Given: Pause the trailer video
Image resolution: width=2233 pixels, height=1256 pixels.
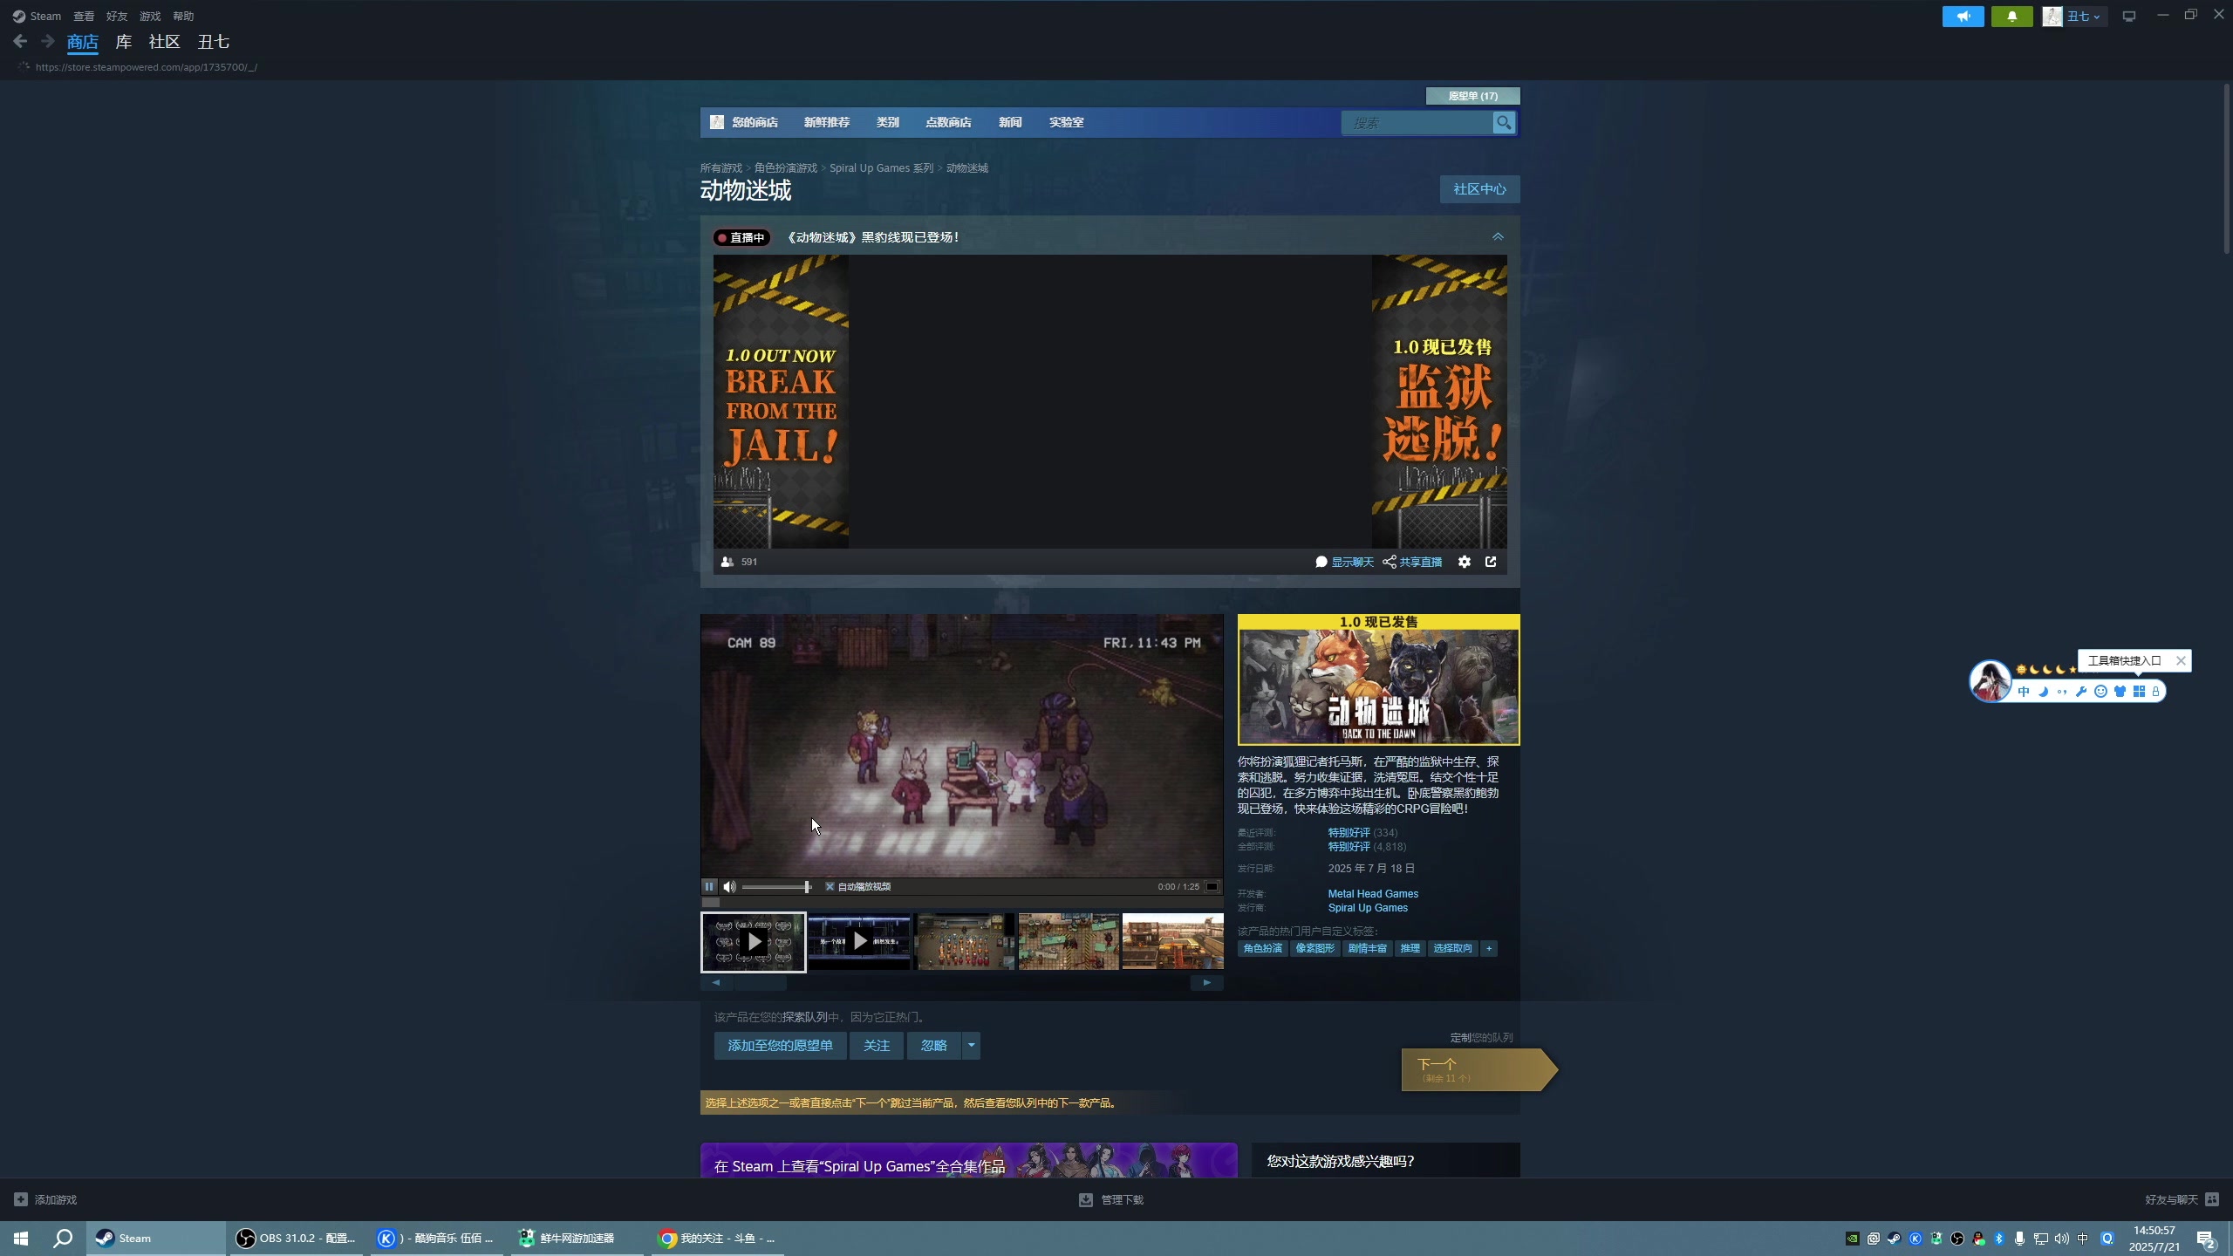Looking at the screenshot, I should coord(709,886).
